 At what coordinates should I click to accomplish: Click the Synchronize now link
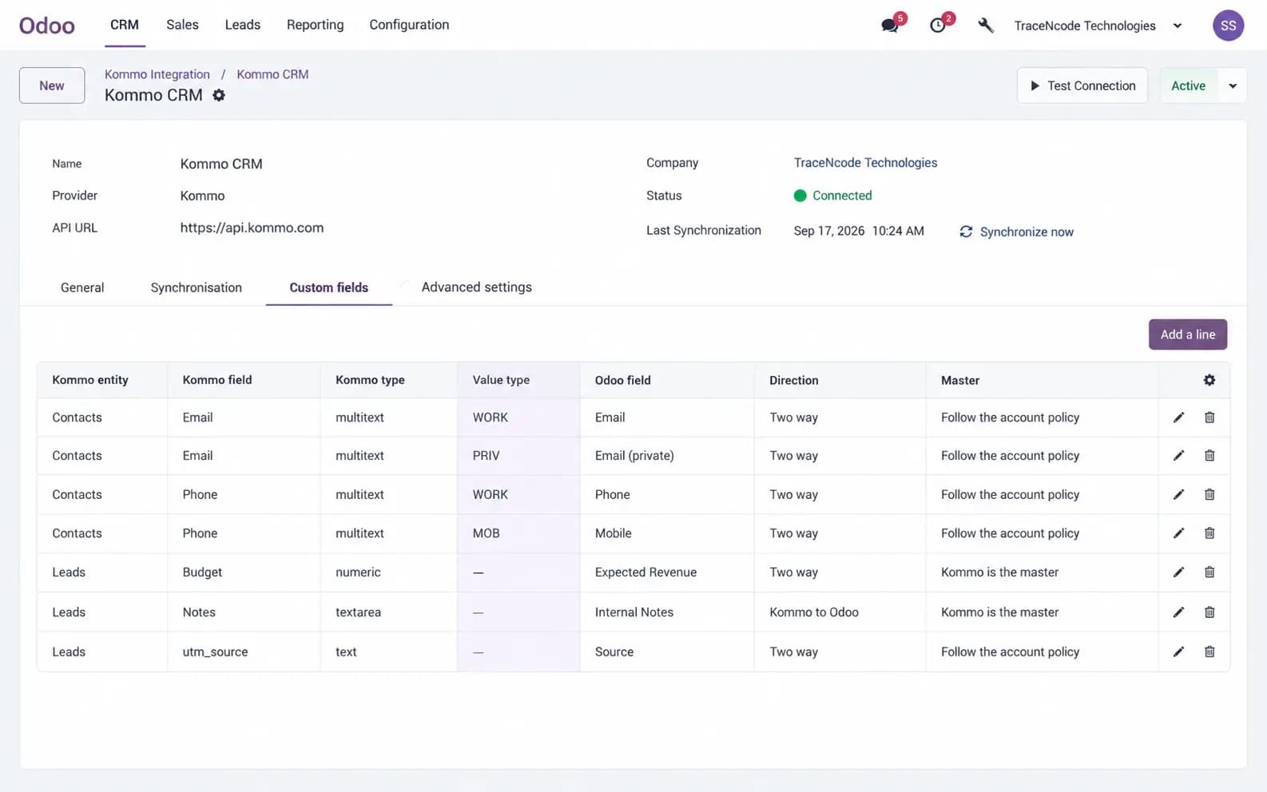1016,232
